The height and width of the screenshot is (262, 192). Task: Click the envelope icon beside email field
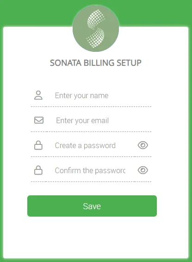[x=39, y=120]
